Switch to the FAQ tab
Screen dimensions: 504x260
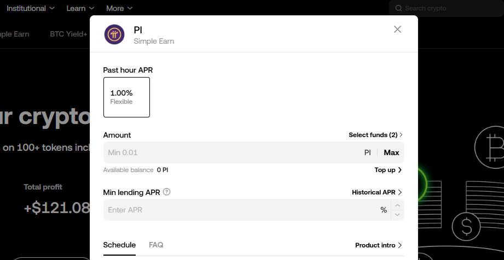[156, 245]
